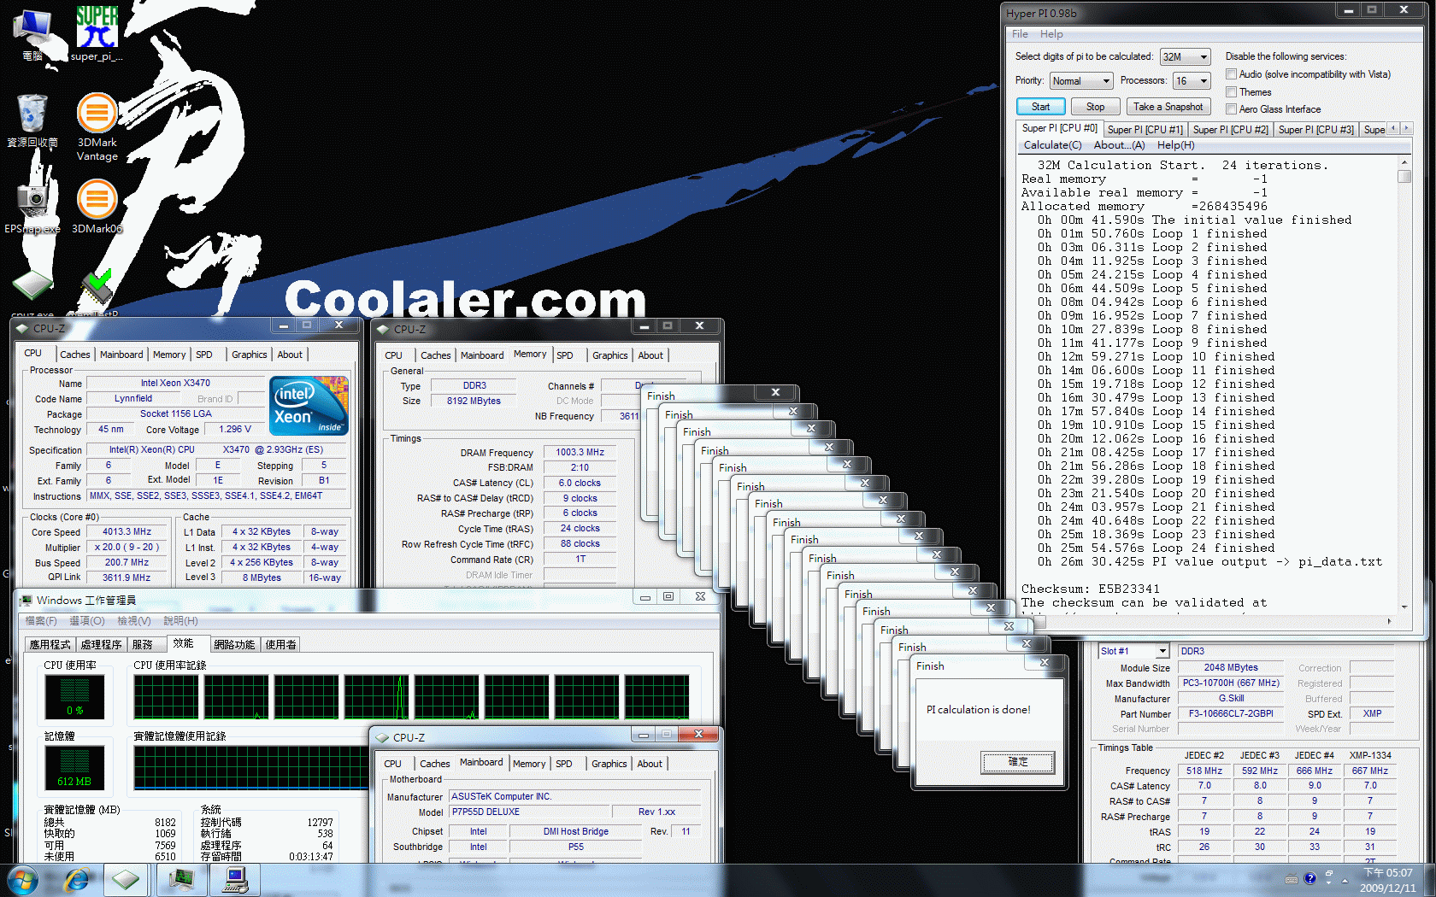Confirm PI calculation done with 確定
The height and width of the screenshot is (897, 1436).
1018,761
